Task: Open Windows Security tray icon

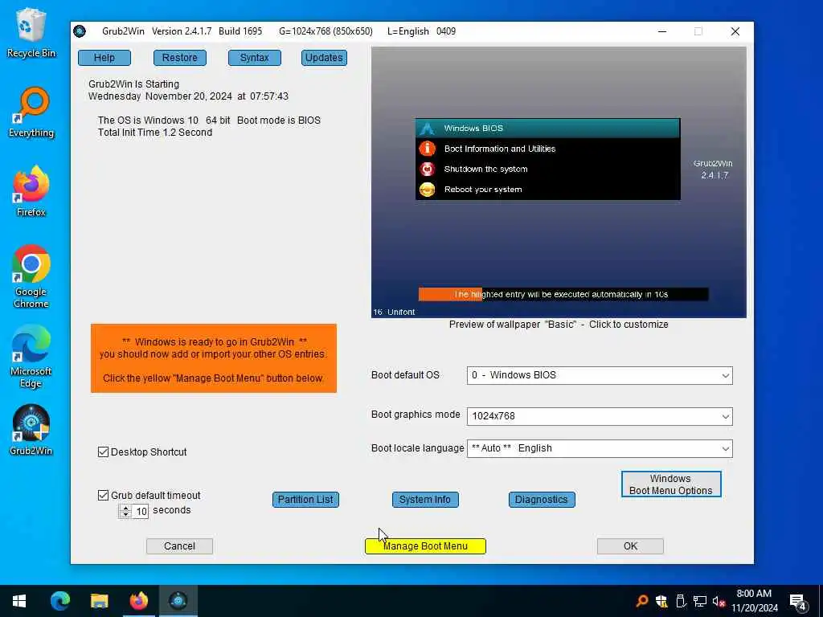Action: [x=661, y=601]
